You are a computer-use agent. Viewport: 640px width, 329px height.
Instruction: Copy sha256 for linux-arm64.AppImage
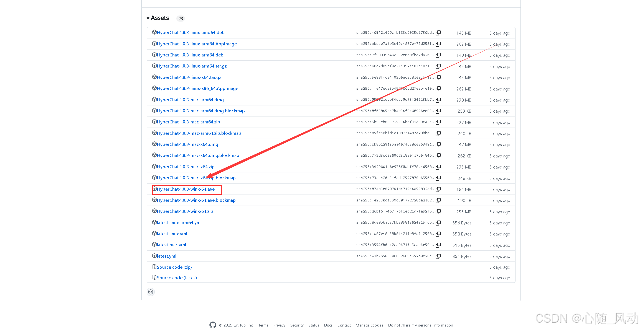coord(438,44)
